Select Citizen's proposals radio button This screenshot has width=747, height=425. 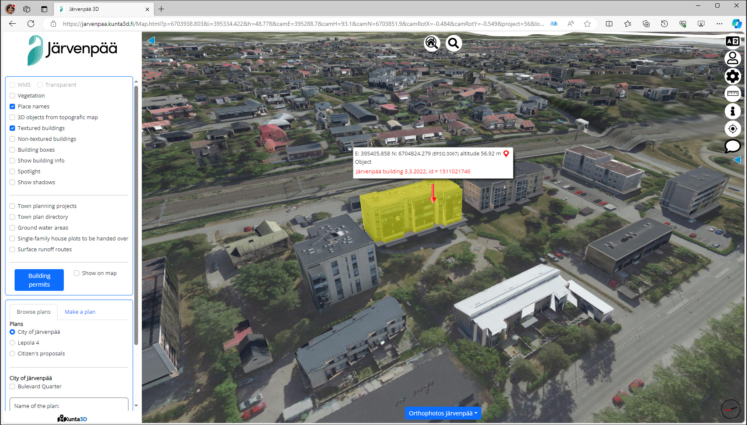pyautogui.click(x=13, y=353)
